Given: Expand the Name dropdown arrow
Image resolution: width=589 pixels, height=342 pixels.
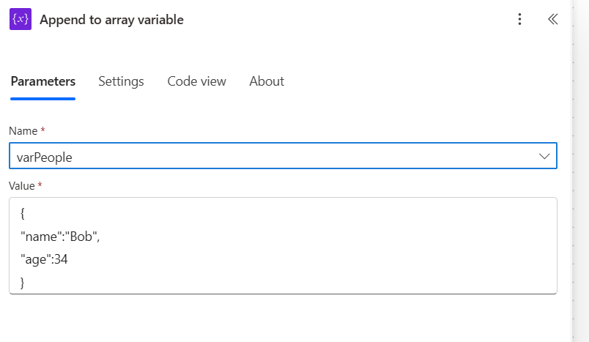Looking at the screenshot, I should coord(544,156).
